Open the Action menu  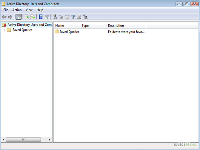coord(17,10)
